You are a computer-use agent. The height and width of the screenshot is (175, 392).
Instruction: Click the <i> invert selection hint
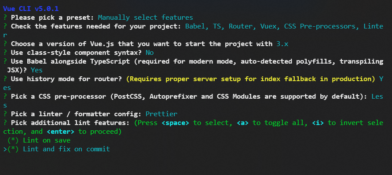tap(318, 123)
